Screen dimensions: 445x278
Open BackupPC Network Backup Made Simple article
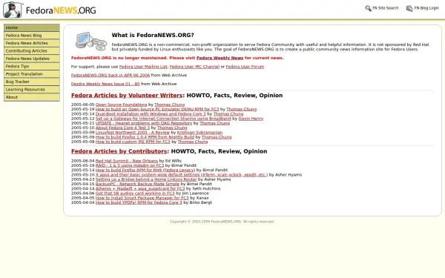[137, 184]
